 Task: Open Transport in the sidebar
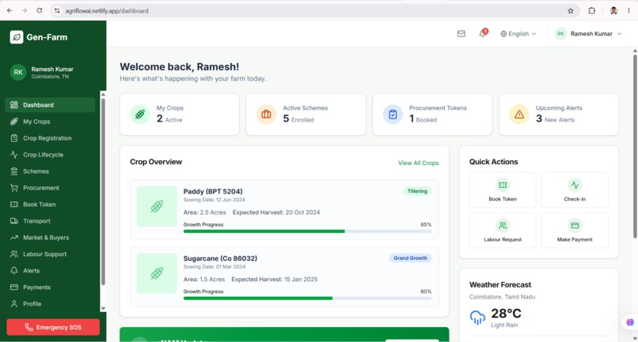50,221
